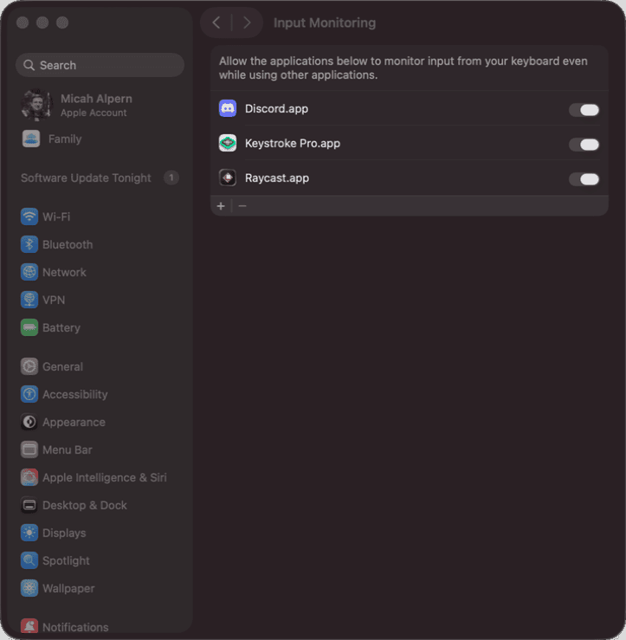Select the Wallpaper sidebar label
Viewport: 626px width, 640px height.
pos(68,589)
